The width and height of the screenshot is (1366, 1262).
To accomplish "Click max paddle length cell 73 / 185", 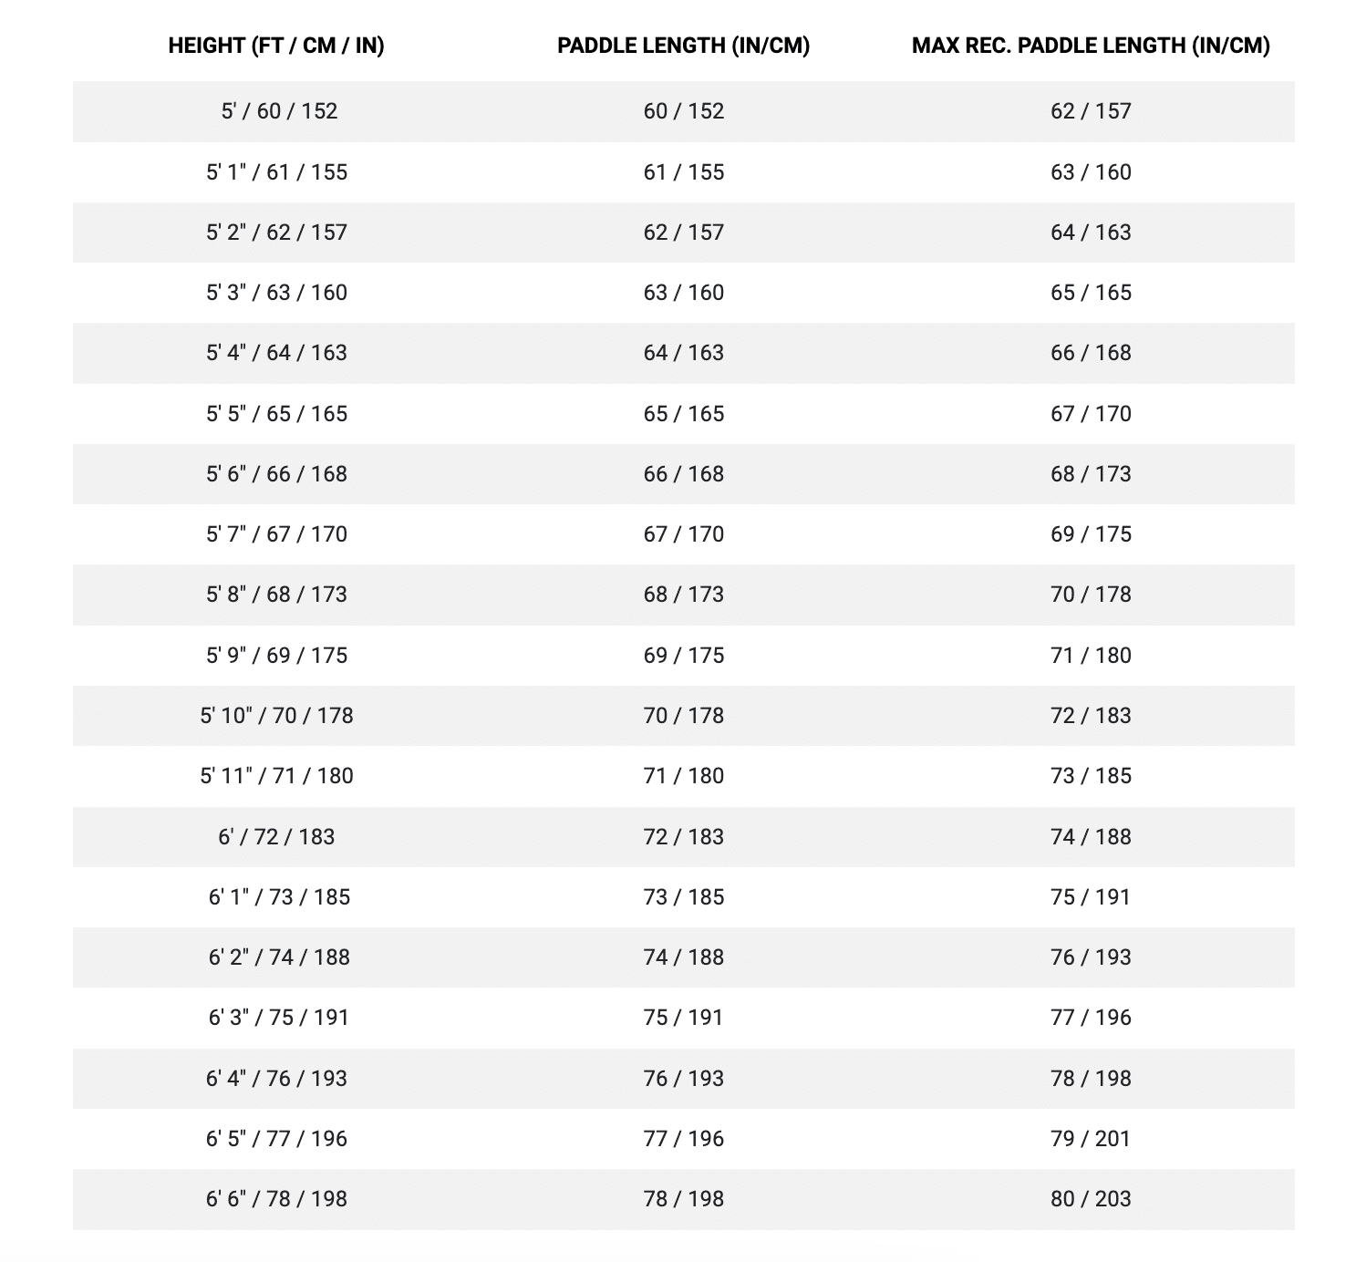I will tap(1091, 776).
